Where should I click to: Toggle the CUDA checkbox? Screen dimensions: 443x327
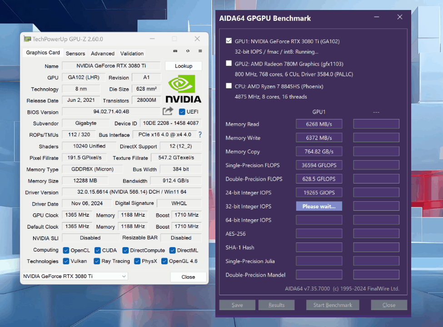[x=98, y=250]
